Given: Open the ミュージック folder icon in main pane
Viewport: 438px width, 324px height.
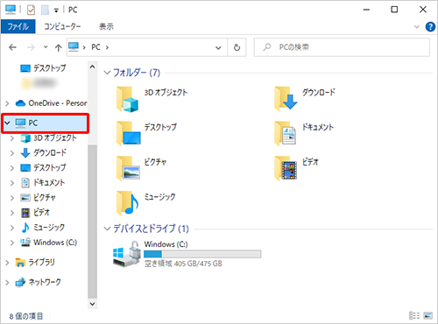Looking at the screenshot, I should [127, 203].
